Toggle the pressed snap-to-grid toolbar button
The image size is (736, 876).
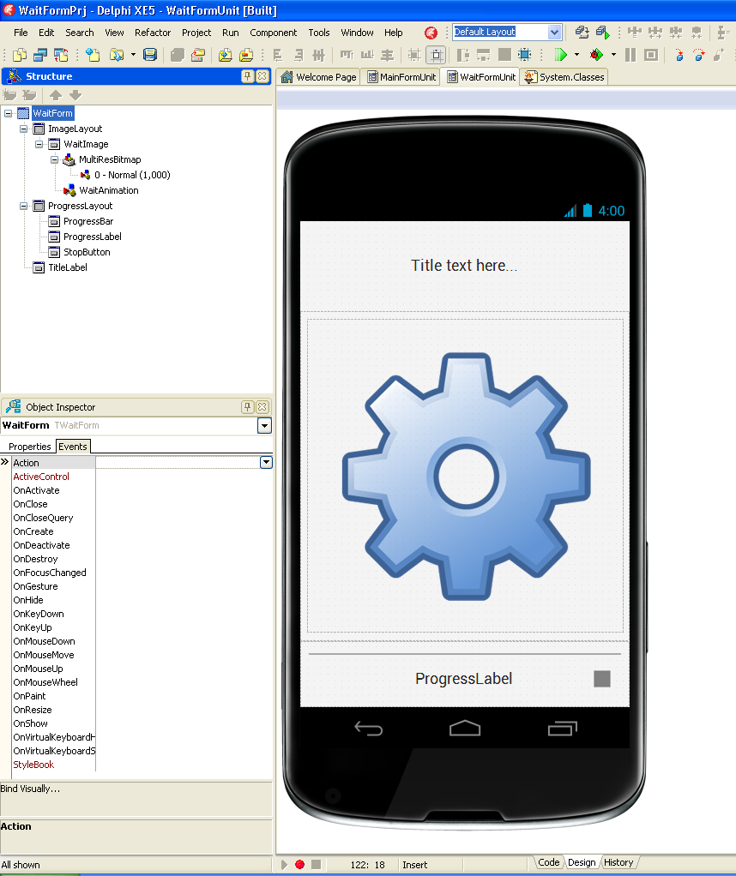[x=437, y=55]
